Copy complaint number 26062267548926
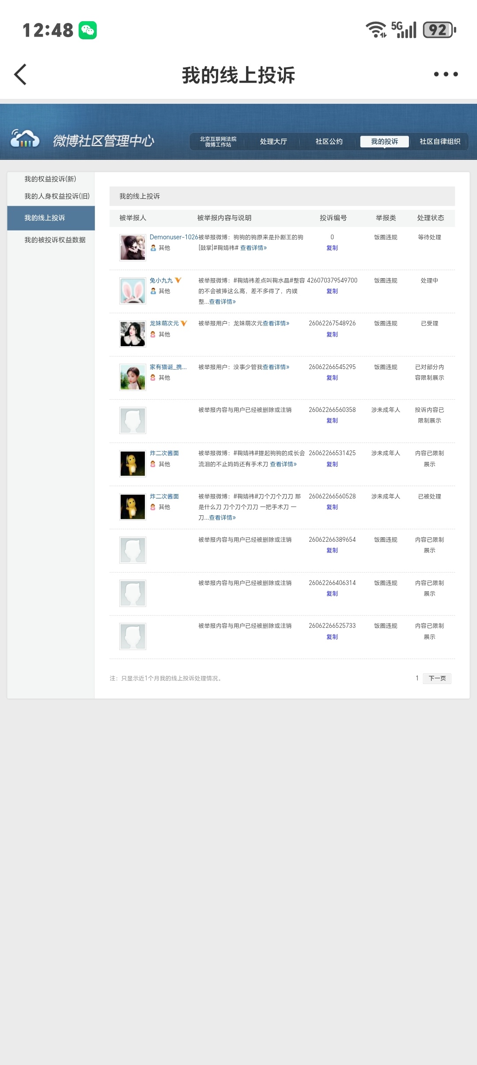The image size is (477, 1065). [332, 334]
